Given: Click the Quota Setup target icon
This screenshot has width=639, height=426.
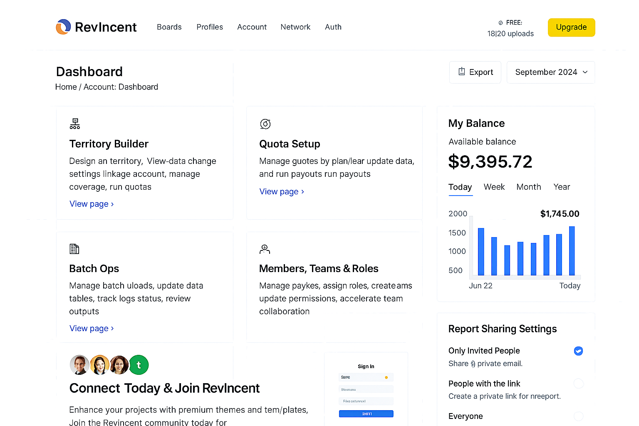Looking at the screenshot, I should [x=265, y=124].
